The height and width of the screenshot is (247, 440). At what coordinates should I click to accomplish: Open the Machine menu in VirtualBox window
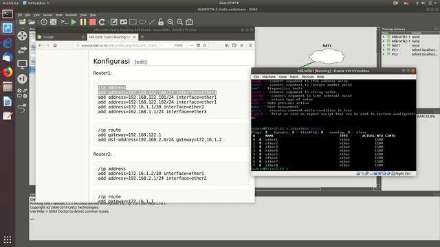(x=269, y=77)
